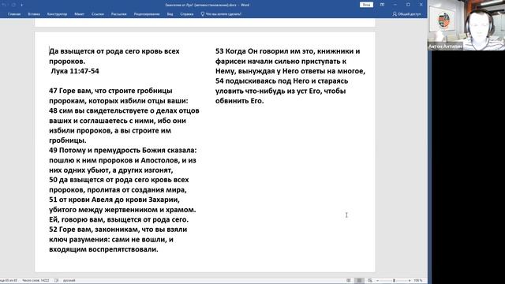Click the Redo icon in quick access toolbar
This screenshot has height=284, width=505.
point(13,5)
